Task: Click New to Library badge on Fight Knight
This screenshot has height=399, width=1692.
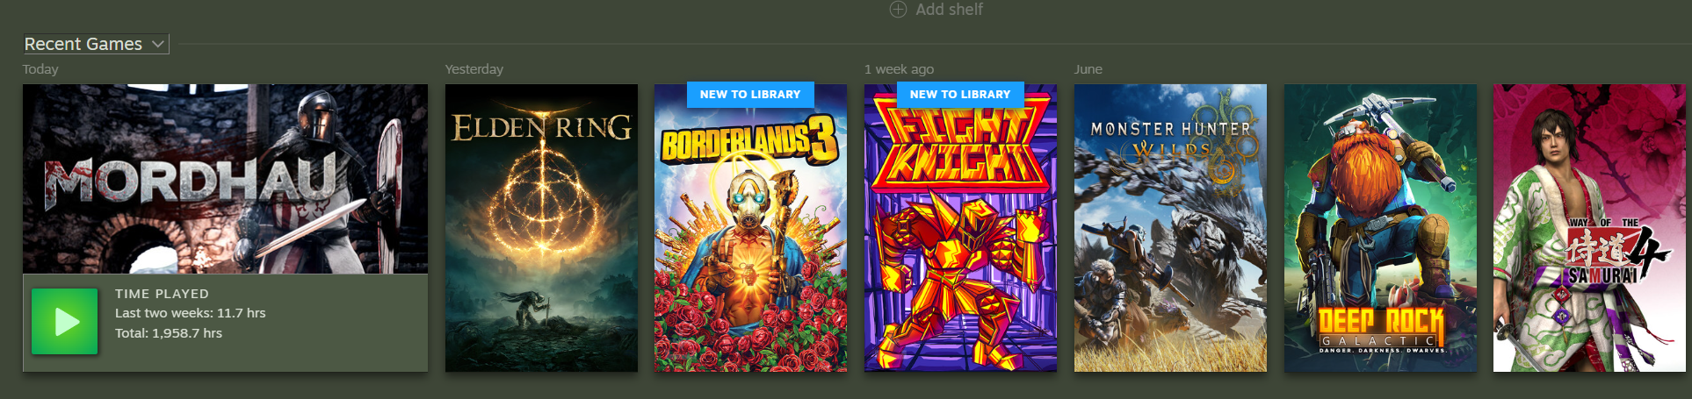Action: [x=960, y=94]
